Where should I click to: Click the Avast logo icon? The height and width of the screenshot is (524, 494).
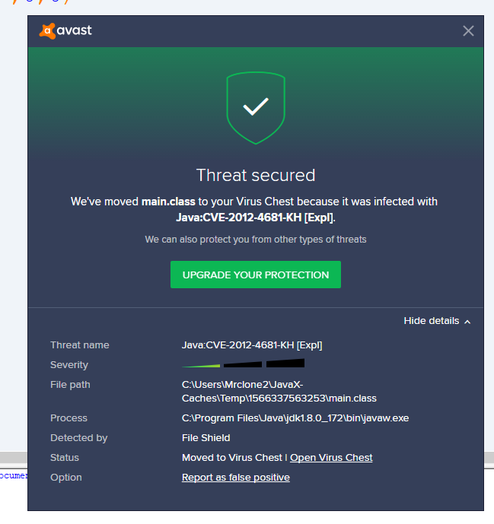tap(47, 31)
